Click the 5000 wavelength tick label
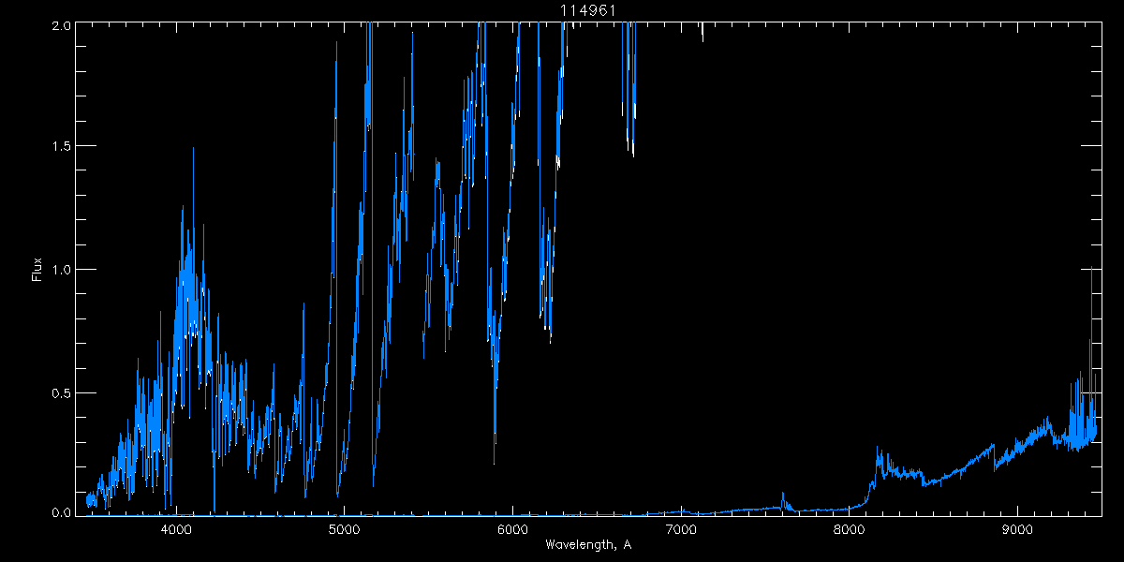The height and width of the screenshot is (562, 1124). pyautogui.click(x=344, y=530)
